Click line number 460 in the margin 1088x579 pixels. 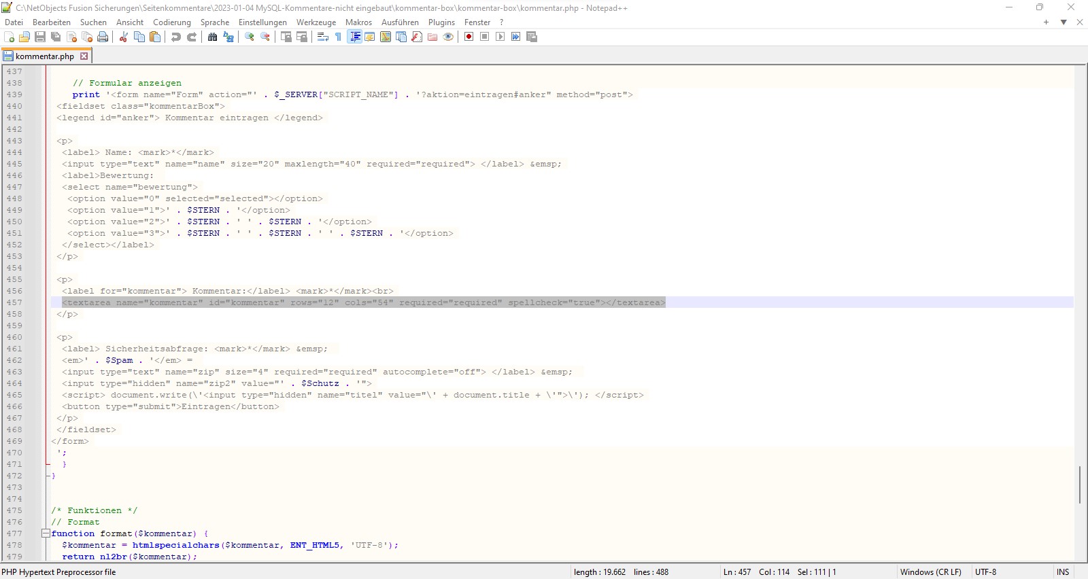coord(14,337)
